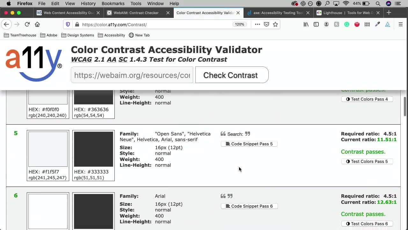Viewport: 408px width, 230px height.
Task: Click the tomato Pomodoro timer extension icon
Action: tap(357, 24)
